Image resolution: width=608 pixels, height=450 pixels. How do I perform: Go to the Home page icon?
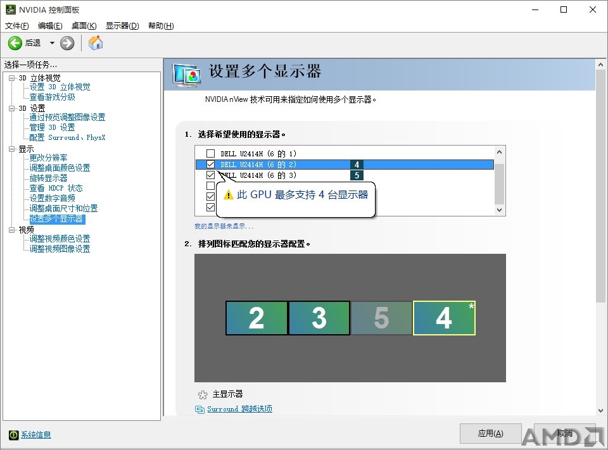point(96,42)
